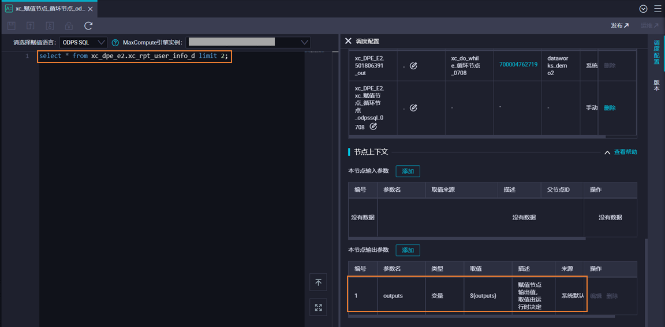Select the xc_赋值节点_循环节点 editor tab
Screen dimensions: 665x327
pyautogui.click(x=50, y=9)
